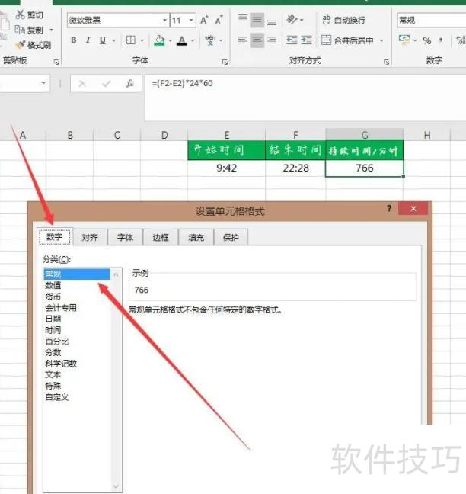Open the alignment group dialog launcher

(386, 62)
